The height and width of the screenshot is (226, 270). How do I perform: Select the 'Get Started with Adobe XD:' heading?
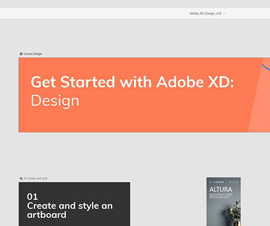132,82
